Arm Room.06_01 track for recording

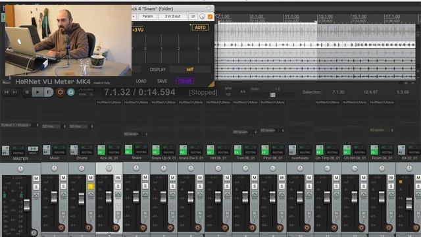pos(389,228)
